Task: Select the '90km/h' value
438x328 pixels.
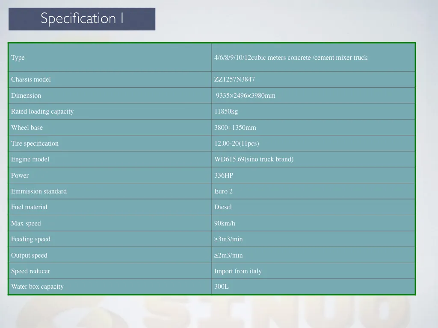Action: click(225, 223)
